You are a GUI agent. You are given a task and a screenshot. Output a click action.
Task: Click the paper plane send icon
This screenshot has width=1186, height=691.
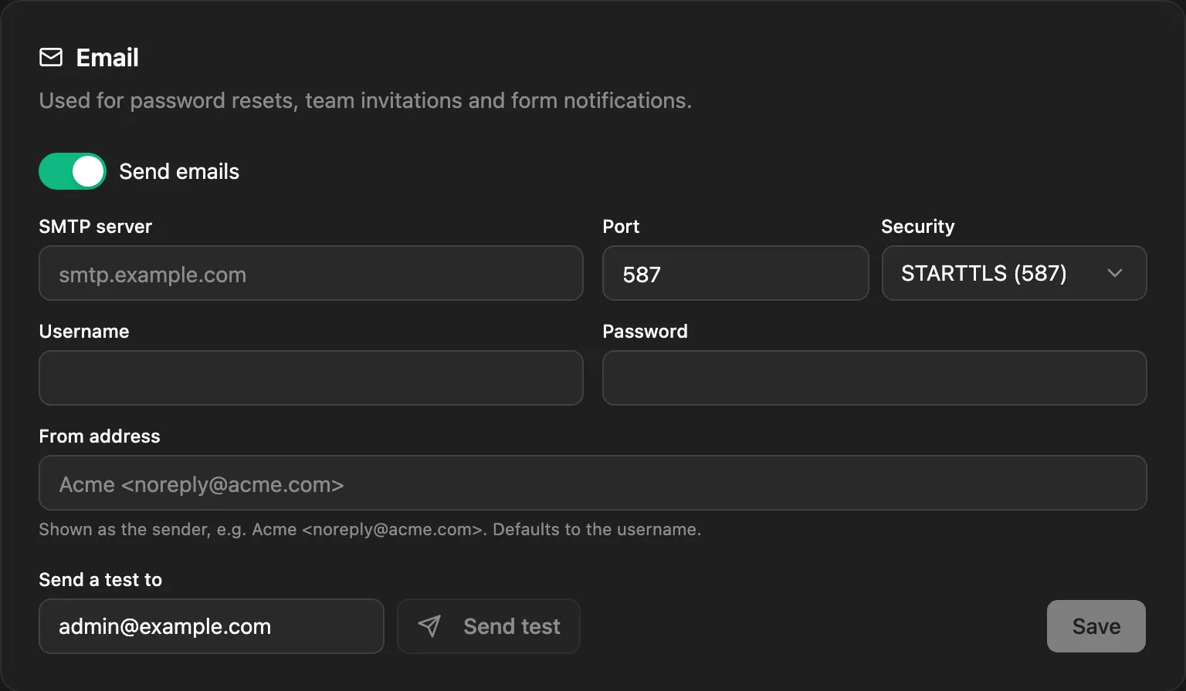(429, 626)
